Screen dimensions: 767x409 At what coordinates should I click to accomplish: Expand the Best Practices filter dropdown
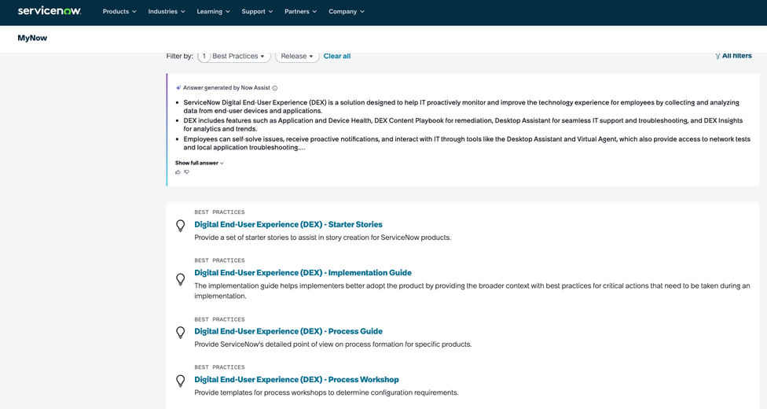click(234, 57)
